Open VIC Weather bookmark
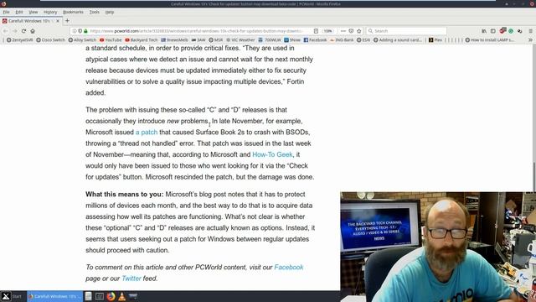This screenshot has height=302, width=536. pyautogui.click(x=240, y=40)
